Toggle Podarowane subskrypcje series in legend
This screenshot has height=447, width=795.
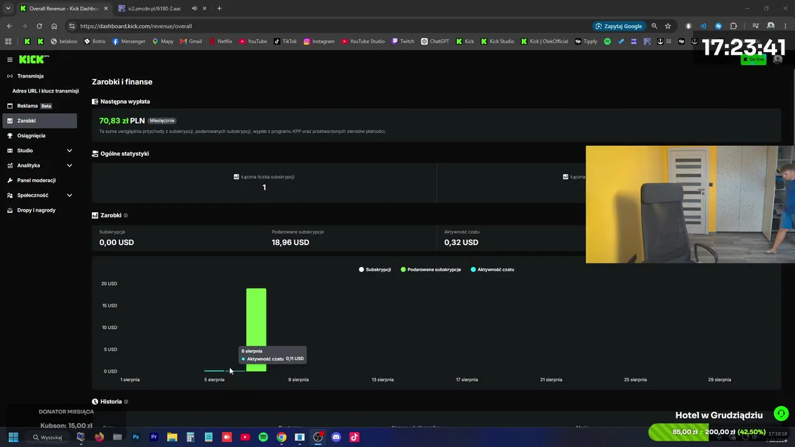coord(431,269)
